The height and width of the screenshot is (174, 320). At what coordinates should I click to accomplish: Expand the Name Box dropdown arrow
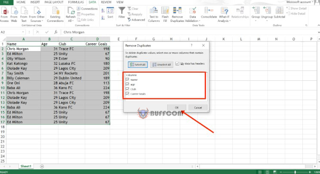point(23,32)
